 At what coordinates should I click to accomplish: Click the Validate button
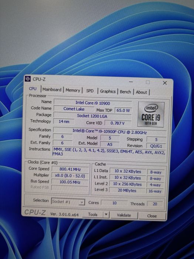pyautogui.click(x=124, y=215)
